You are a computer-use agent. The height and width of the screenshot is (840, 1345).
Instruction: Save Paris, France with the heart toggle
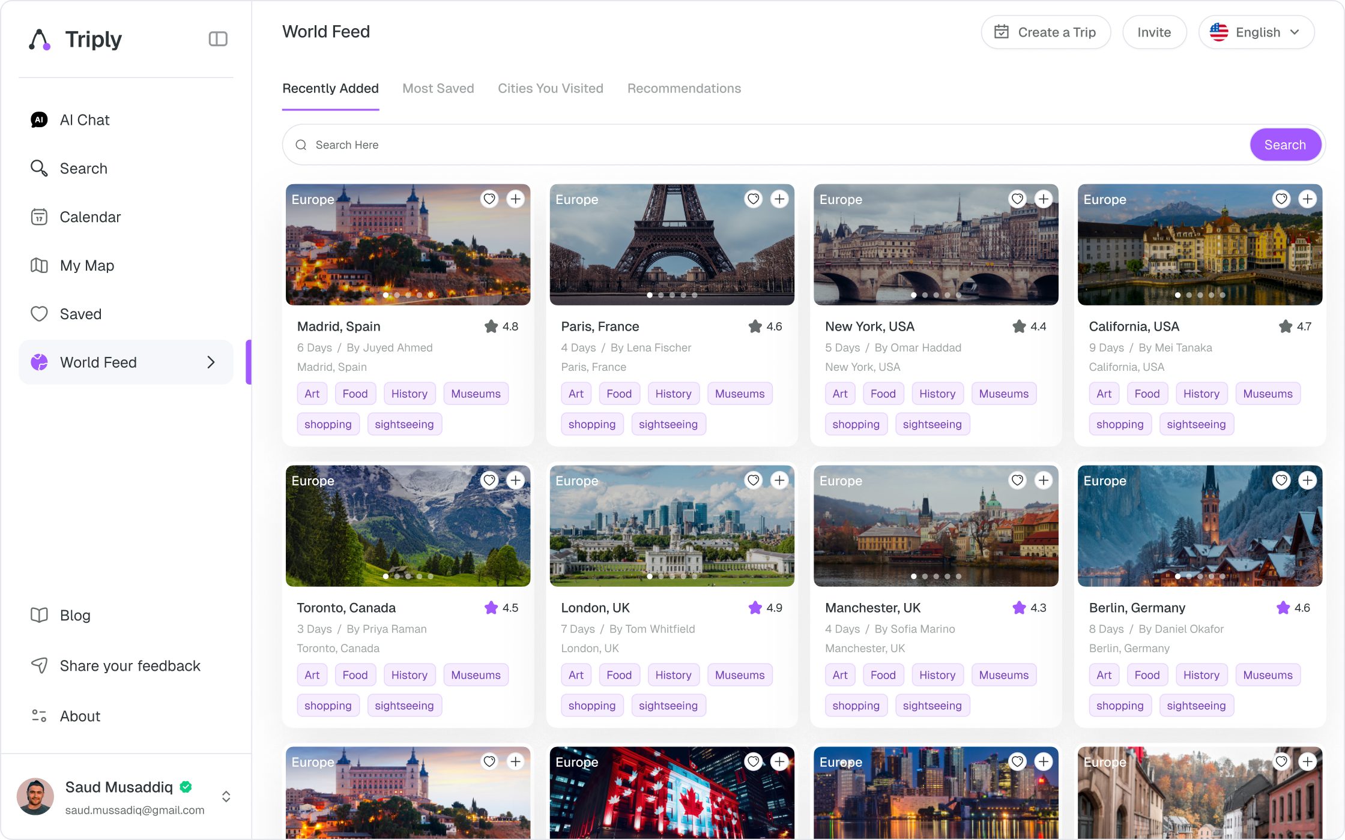tap(753, 199)
